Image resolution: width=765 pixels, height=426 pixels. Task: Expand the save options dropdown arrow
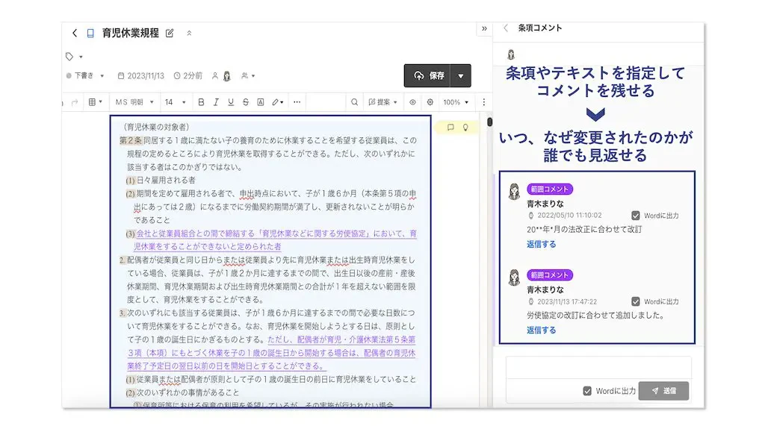461,76
